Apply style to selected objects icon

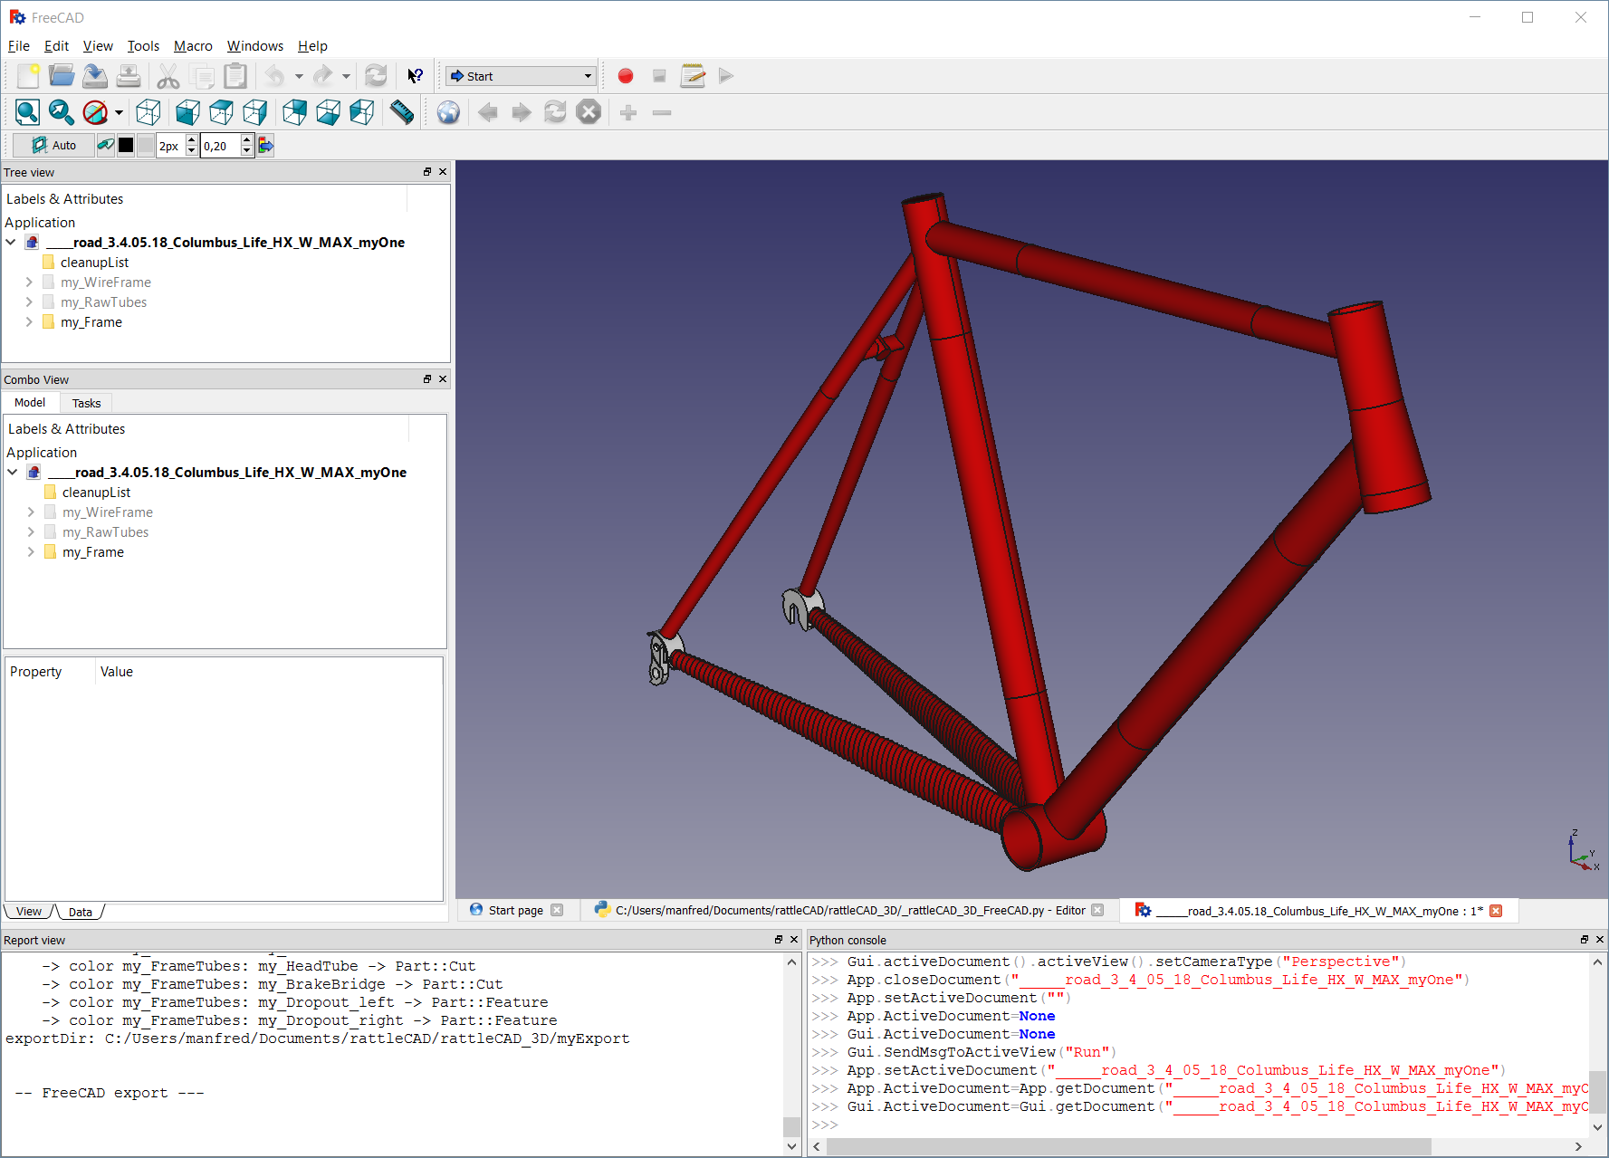point(265,145)
